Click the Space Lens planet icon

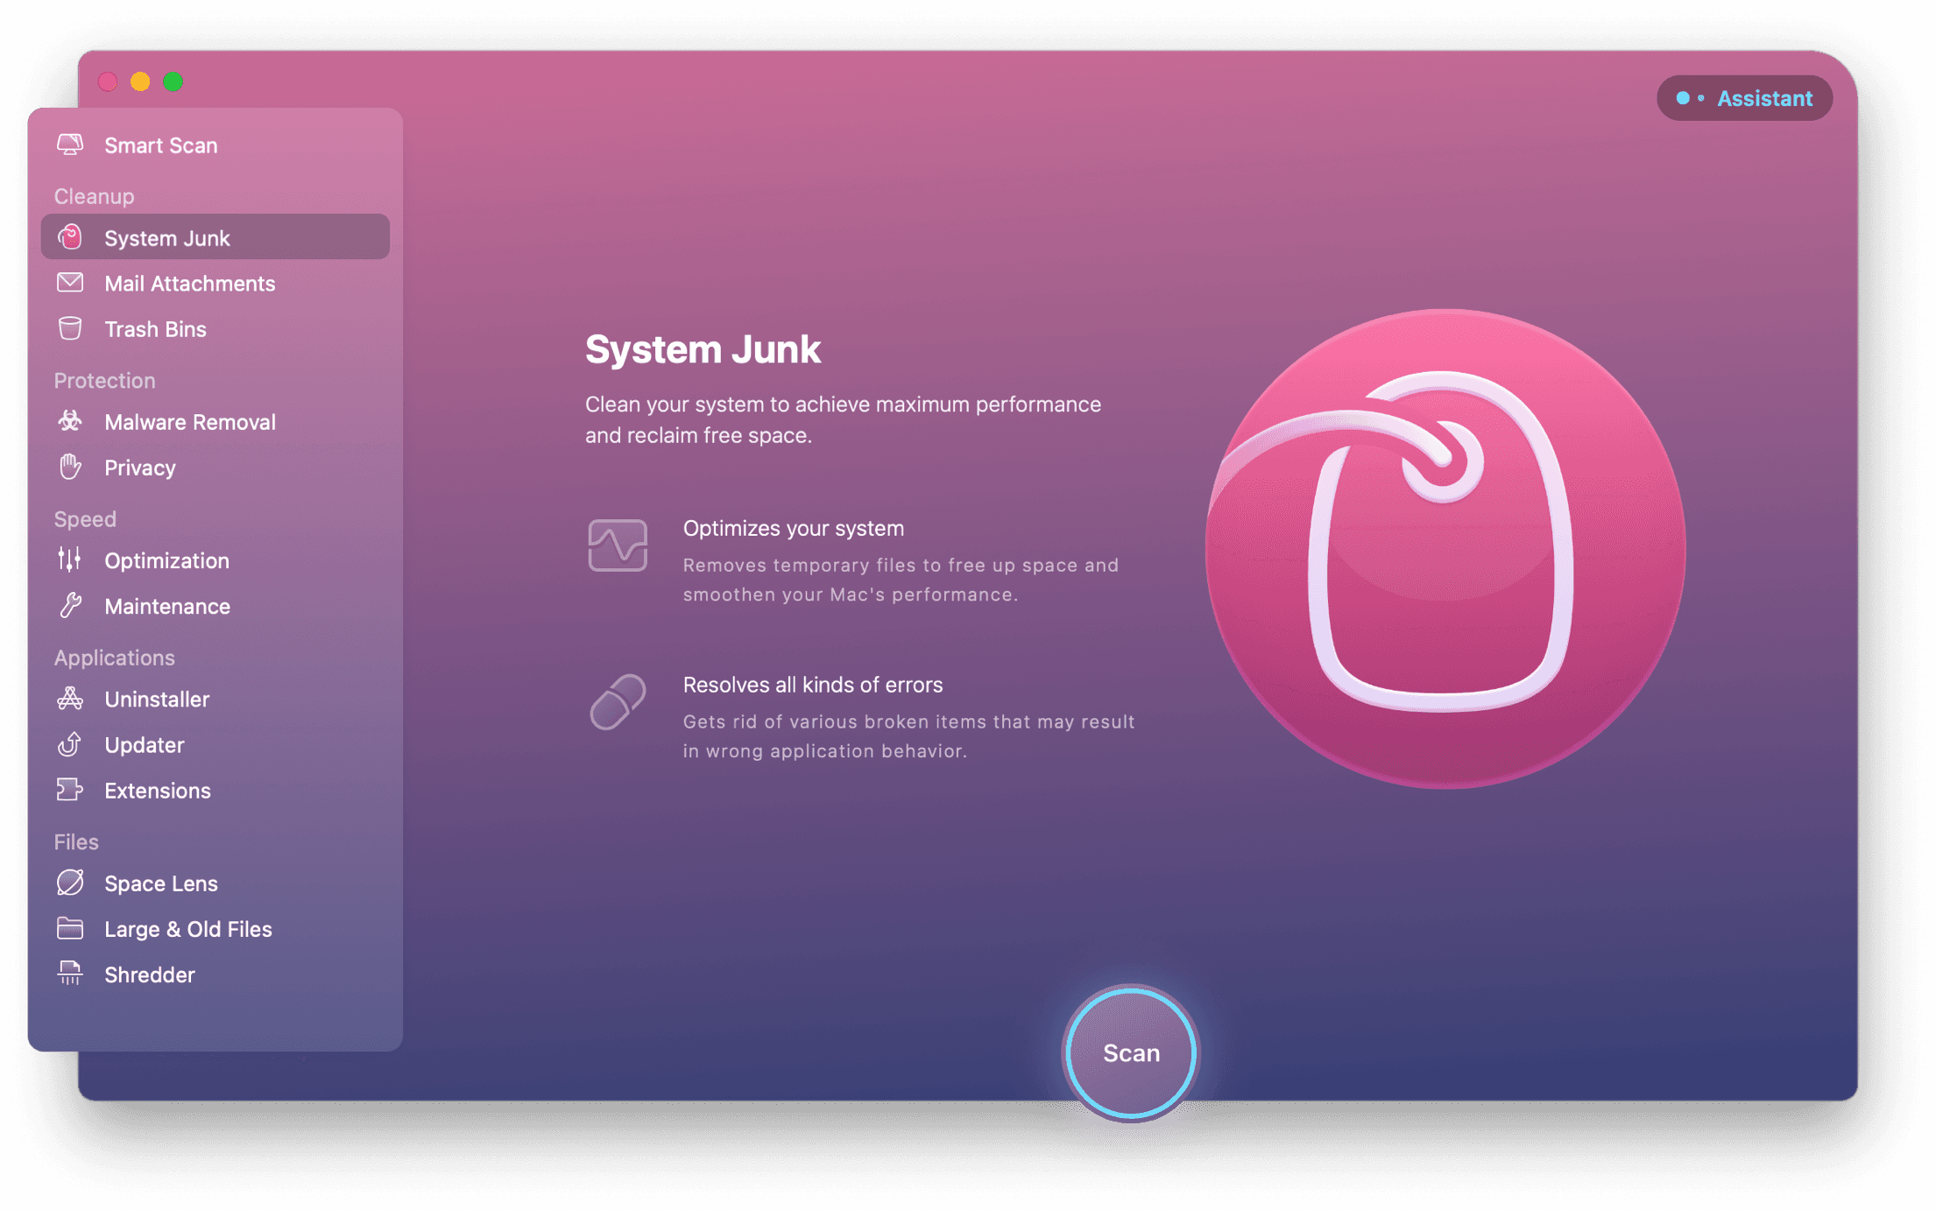click(70, 883)
